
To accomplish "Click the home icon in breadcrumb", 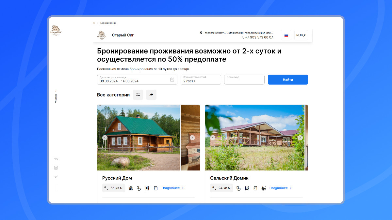I will tap(94, 23).
